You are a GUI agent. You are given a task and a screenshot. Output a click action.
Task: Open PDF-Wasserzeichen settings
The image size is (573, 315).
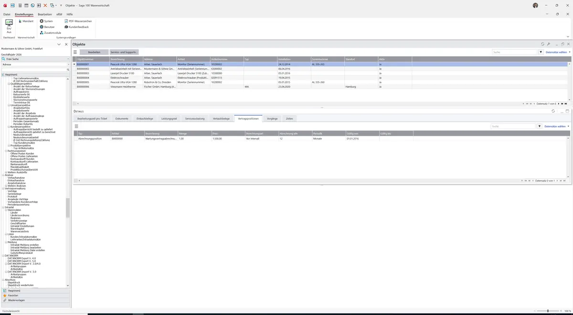78,21
